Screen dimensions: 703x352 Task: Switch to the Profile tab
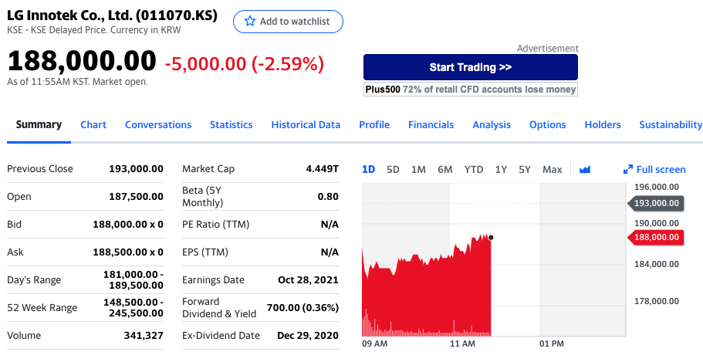coord(374,124)
